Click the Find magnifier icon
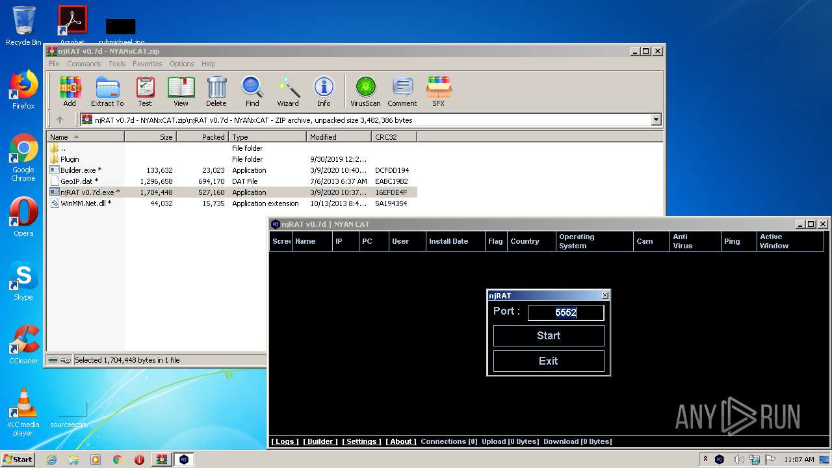 coord(252,91)
